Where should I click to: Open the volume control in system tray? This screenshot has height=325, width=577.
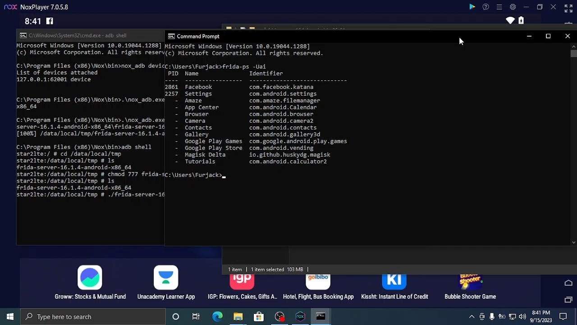tap(522, 316)
